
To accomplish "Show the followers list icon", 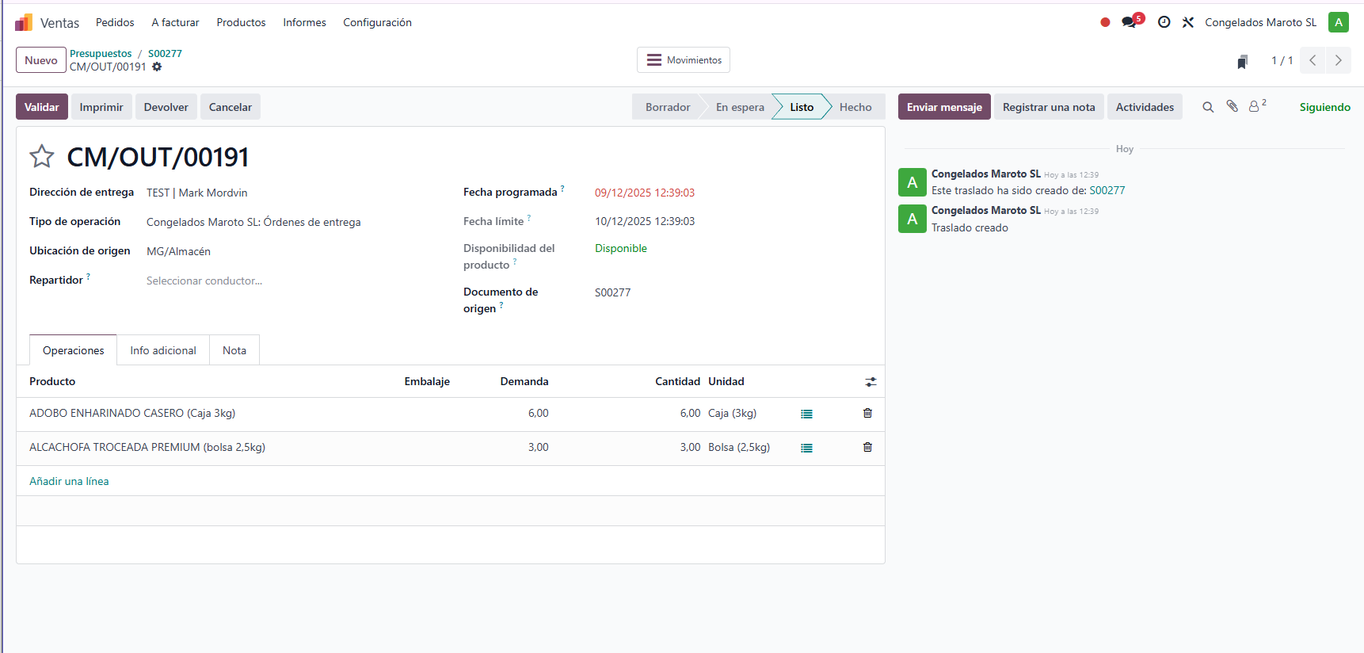I will tap(1256, 106).
